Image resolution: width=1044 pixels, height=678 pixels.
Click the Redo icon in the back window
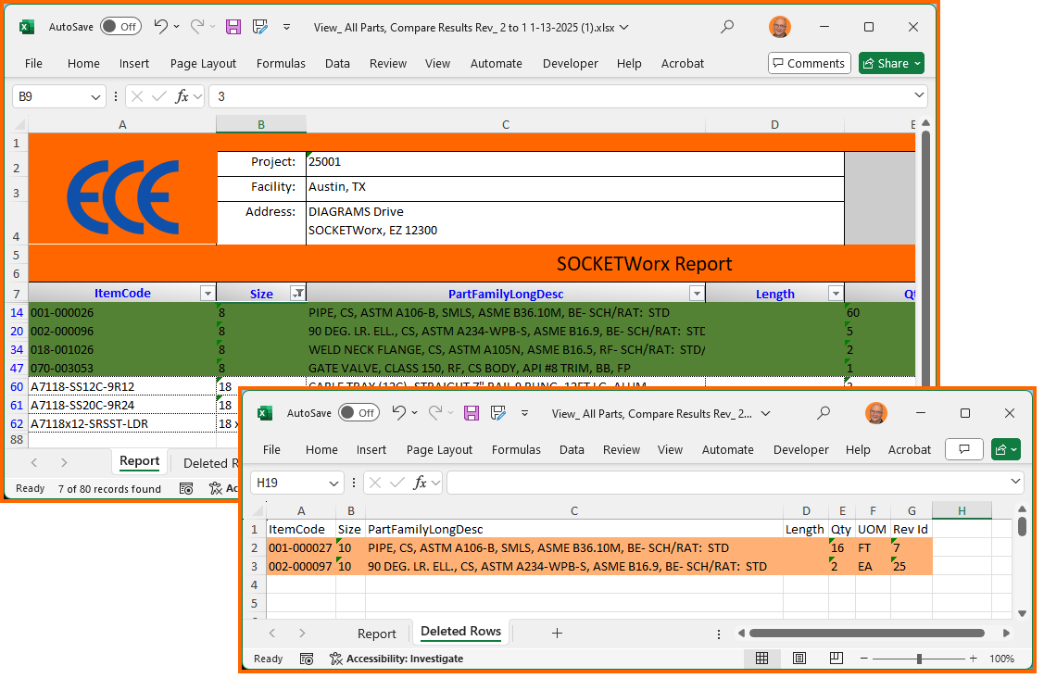coord(197,27)
